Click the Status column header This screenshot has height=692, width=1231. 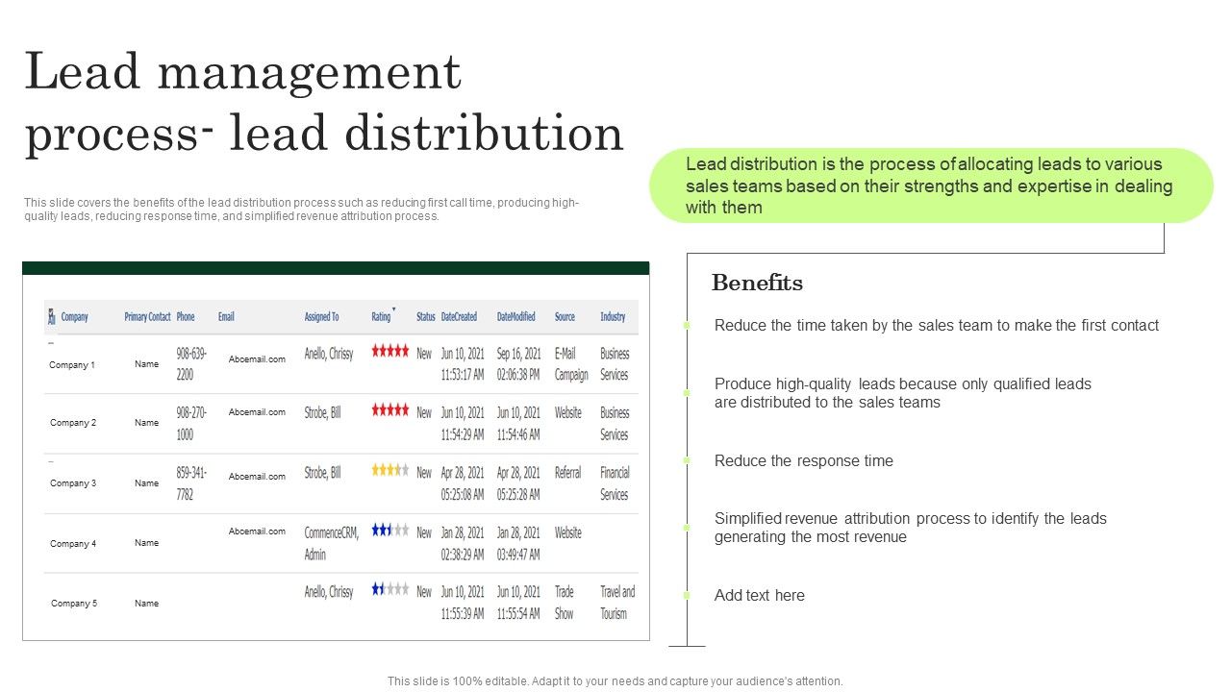point(426,317)
